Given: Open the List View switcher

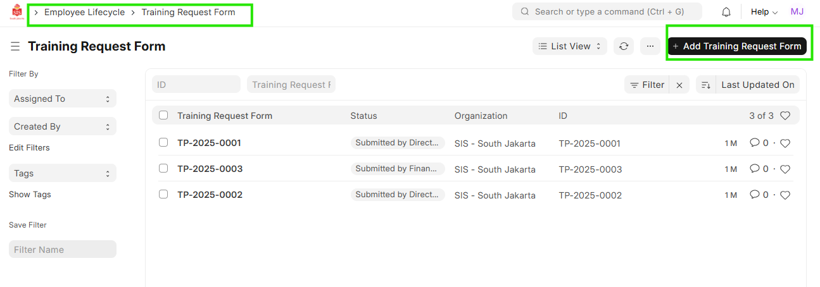Looking at the screenshot, I should tap(570, 46).
